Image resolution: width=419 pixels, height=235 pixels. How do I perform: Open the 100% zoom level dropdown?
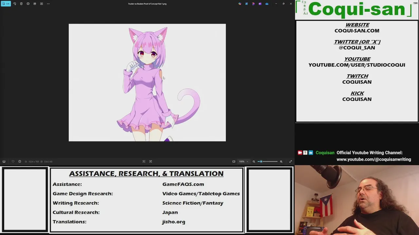[x=243, y=162]
